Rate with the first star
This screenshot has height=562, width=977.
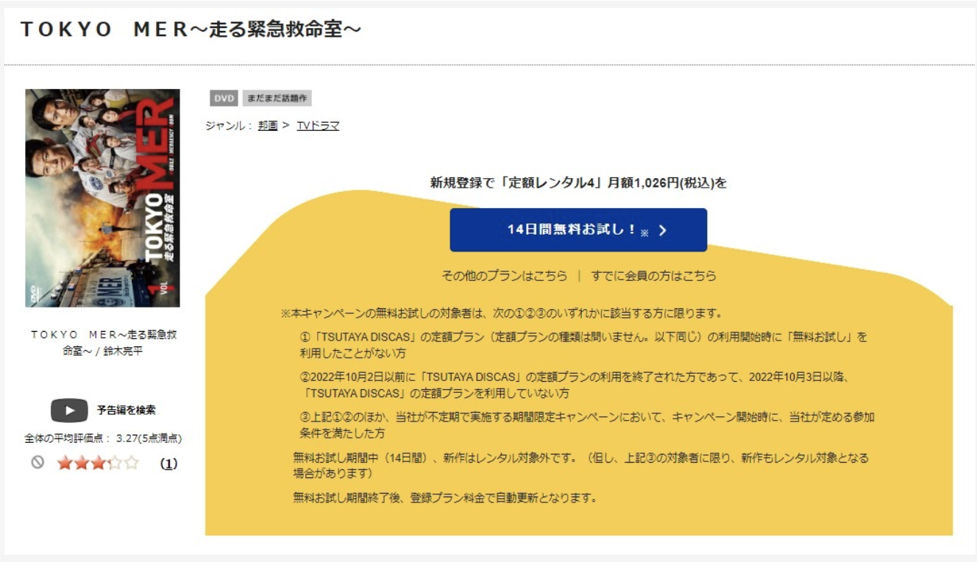pyautogui.click(x=65, y=463)
